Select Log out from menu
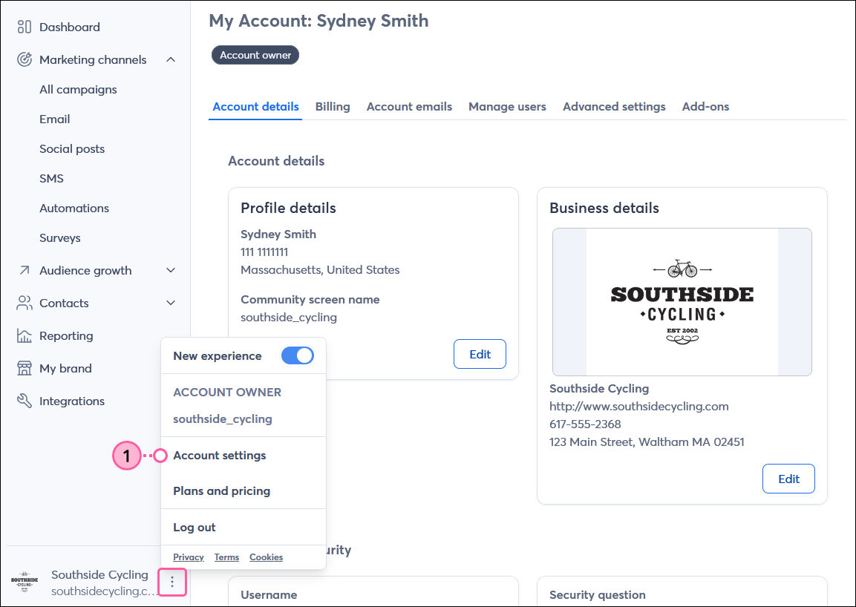This screenshot has width=856, height=607. 195,528
